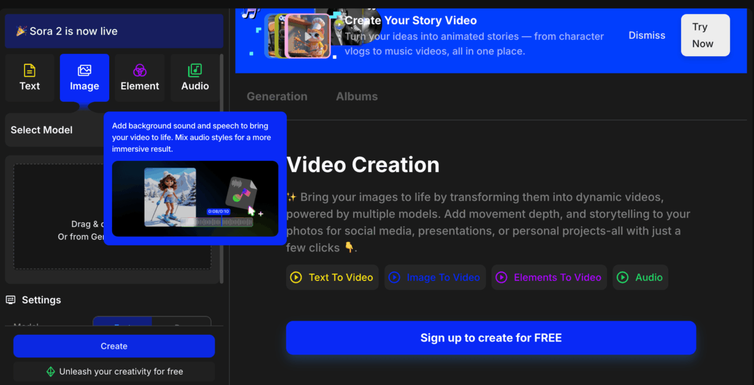Dismiss the Story Video banner
The height and width of the screenshot is (385, 754).
pyautogui.click(x=647, y=36)
